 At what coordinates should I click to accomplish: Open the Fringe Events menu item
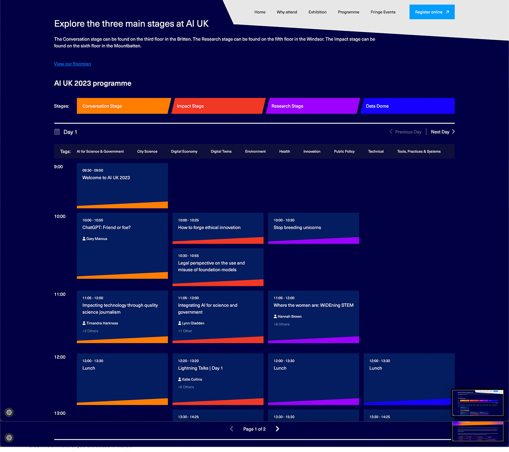383,12
